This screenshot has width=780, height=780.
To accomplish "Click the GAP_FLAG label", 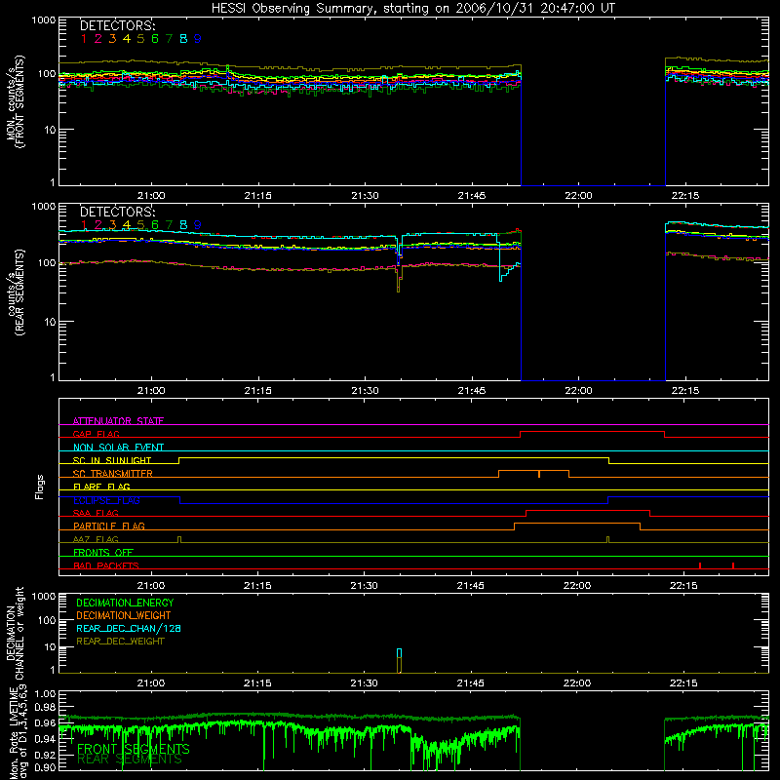I will click(96, 434).
